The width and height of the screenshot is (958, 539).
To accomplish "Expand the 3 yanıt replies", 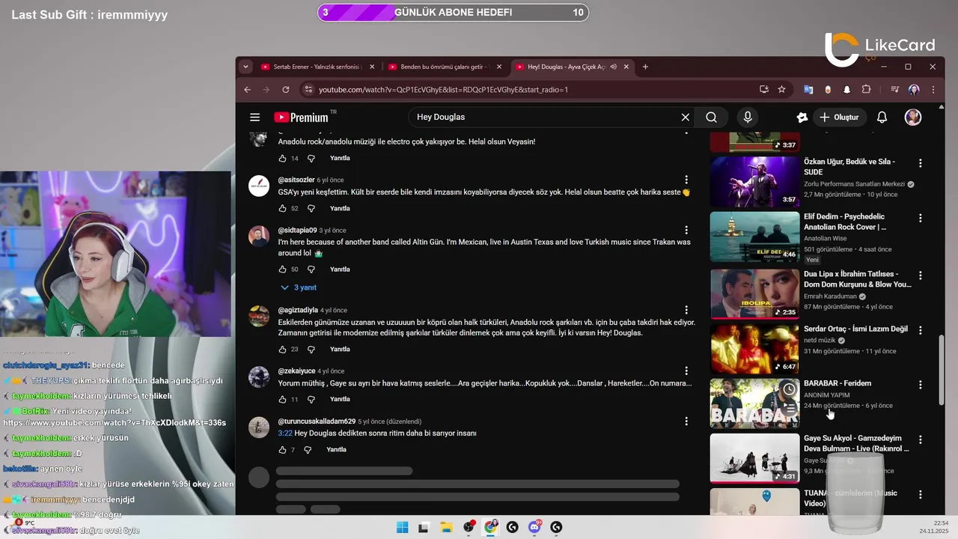I will tap(298, 287).
